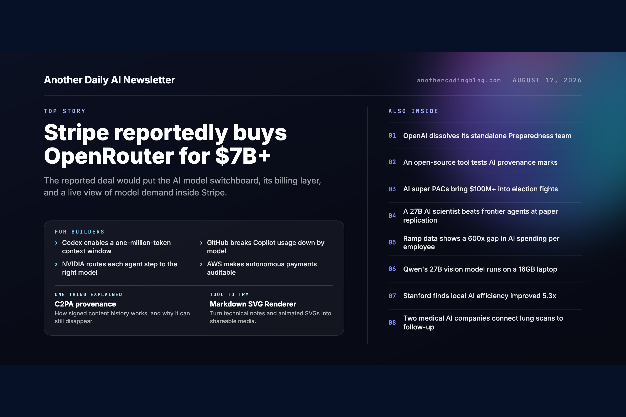The image size is (626, 417).
Task: Click story number 04
Action: tap(392, 216)
